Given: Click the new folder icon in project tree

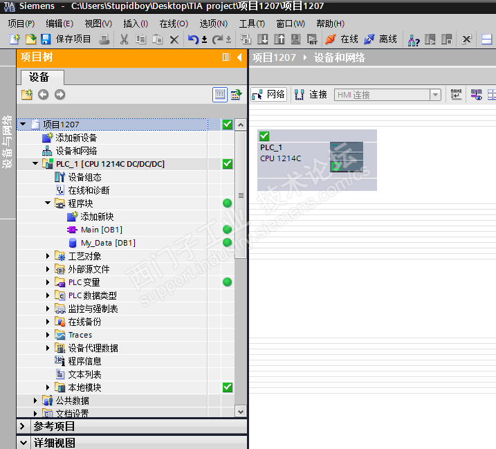Looking at the screenshot, I should pyautogui.click(x=27, y=94).
